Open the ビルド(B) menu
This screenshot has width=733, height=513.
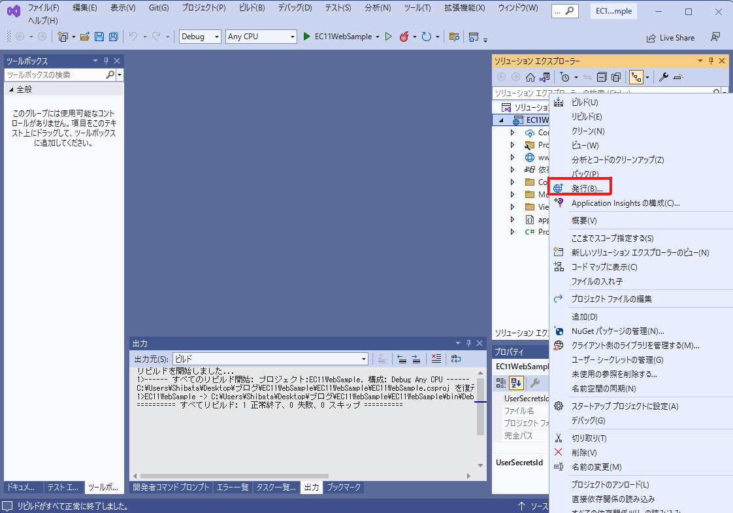point(252,8)
